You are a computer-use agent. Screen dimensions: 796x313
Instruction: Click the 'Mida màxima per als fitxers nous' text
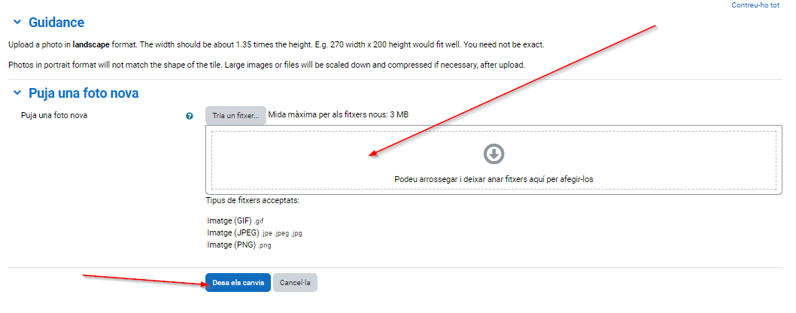point(339,115)
